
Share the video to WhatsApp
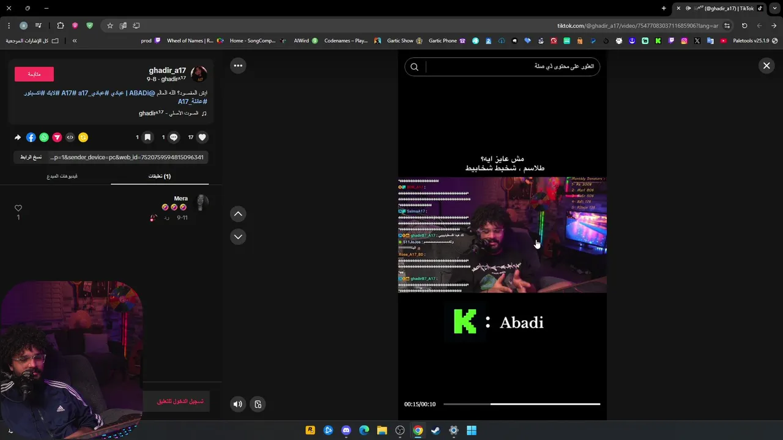coord(44,137)
